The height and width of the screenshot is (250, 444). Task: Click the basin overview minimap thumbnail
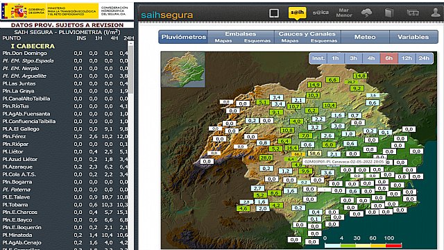tap(183, 69)
